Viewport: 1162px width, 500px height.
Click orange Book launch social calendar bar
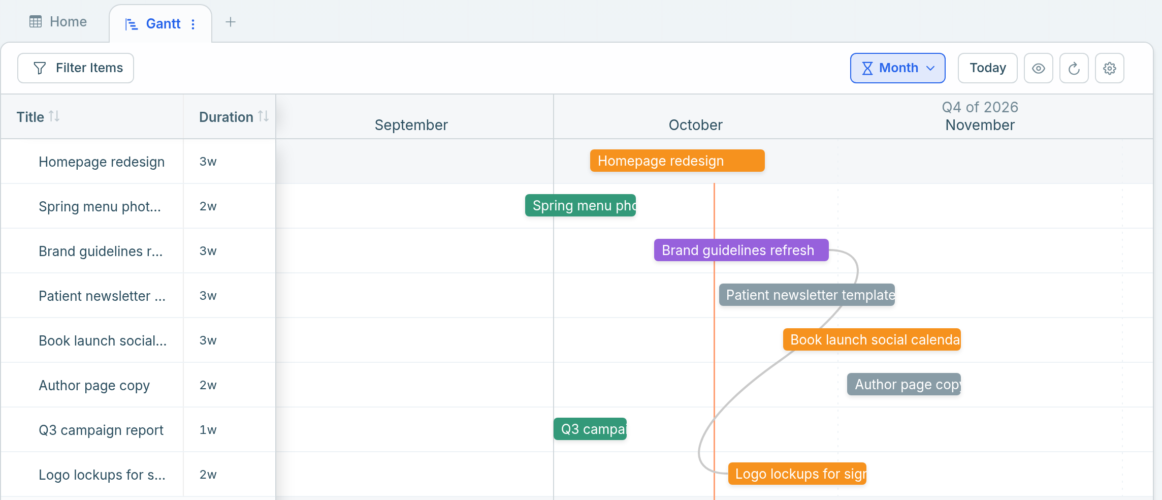pyautogui.click(x=872, y=339)
